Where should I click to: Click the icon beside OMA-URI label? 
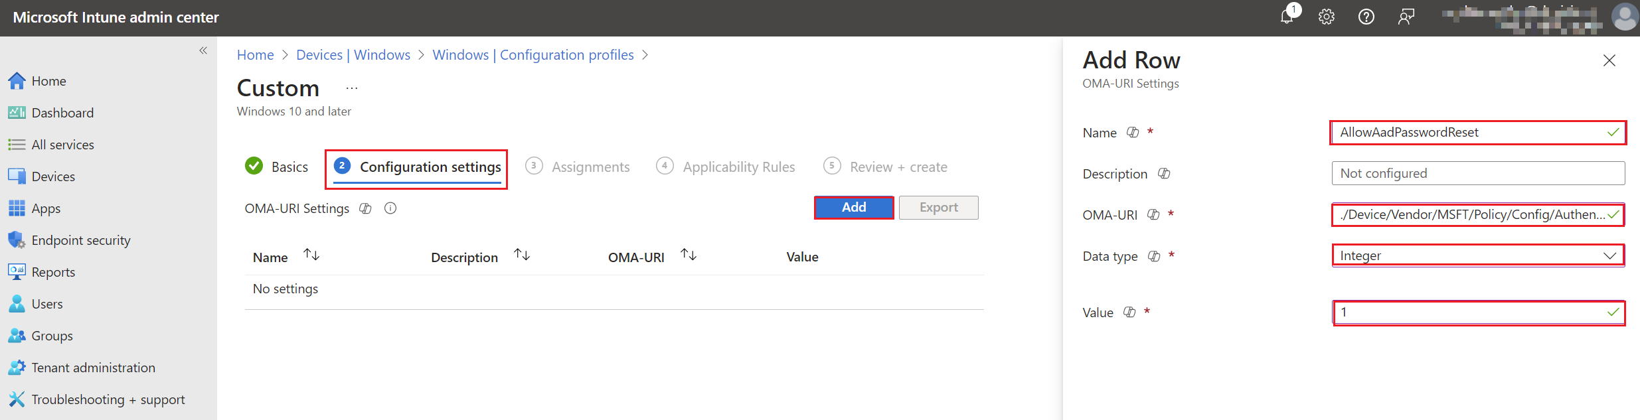click(1153, 215)
